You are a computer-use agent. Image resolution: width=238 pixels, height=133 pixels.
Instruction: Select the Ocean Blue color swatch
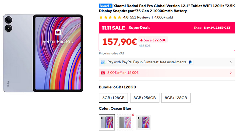click(x=107, y=122)
